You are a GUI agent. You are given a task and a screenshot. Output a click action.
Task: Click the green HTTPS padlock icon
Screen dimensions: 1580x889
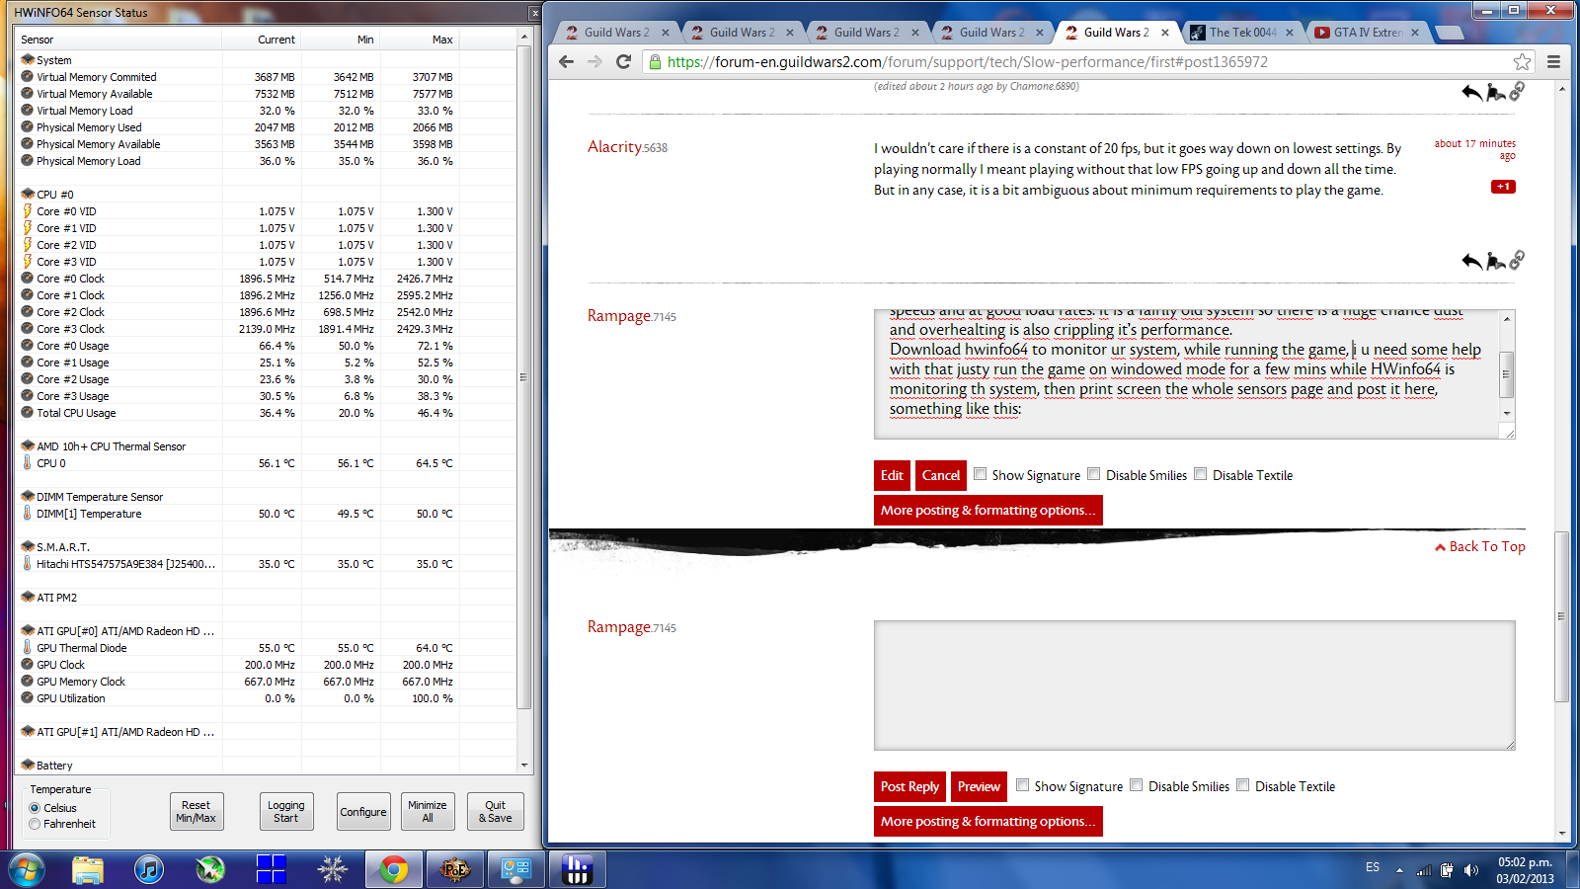tap(654, 61)
